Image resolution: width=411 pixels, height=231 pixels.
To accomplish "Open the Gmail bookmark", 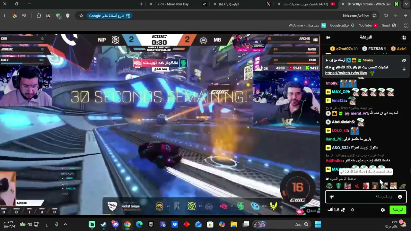I will pyautogui.click(x=389, y=25).
